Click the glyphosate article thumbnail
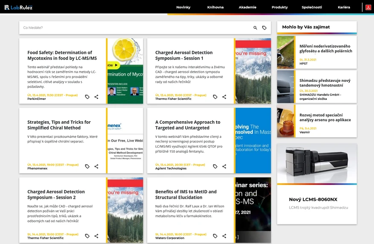 coord(286,52)
